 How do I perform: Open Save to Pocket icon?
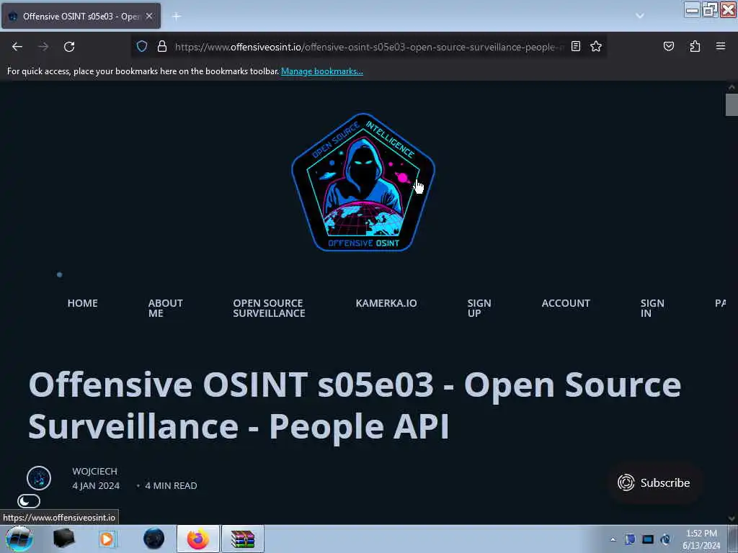click(668, 46)
